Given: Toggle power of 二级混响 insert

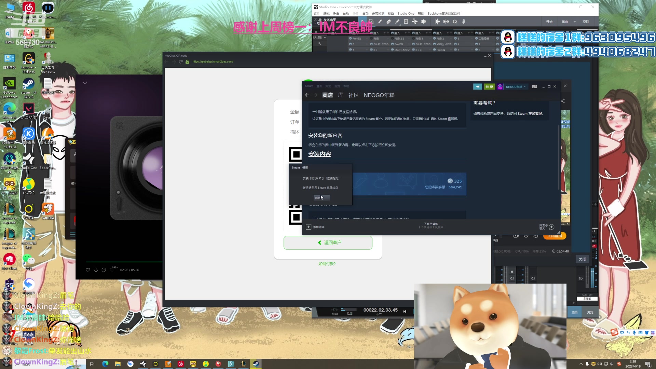Looking at the screenshot, I should pyautogui.click(x=476, y=39).
